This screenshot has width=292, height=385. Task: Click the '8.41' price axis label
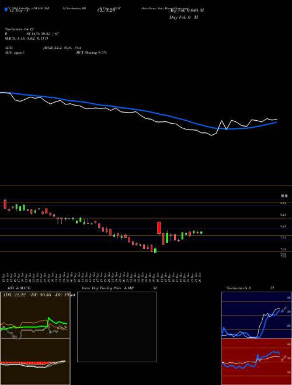[x=283, y=226]
